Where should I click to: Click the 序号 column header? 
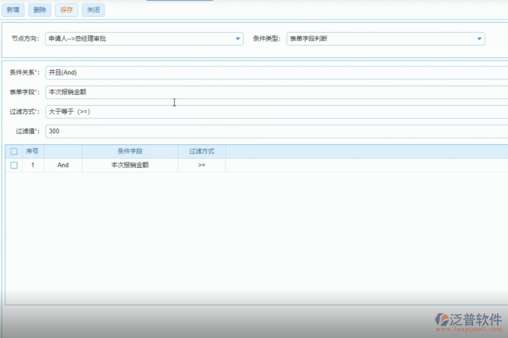click(32, 151)
